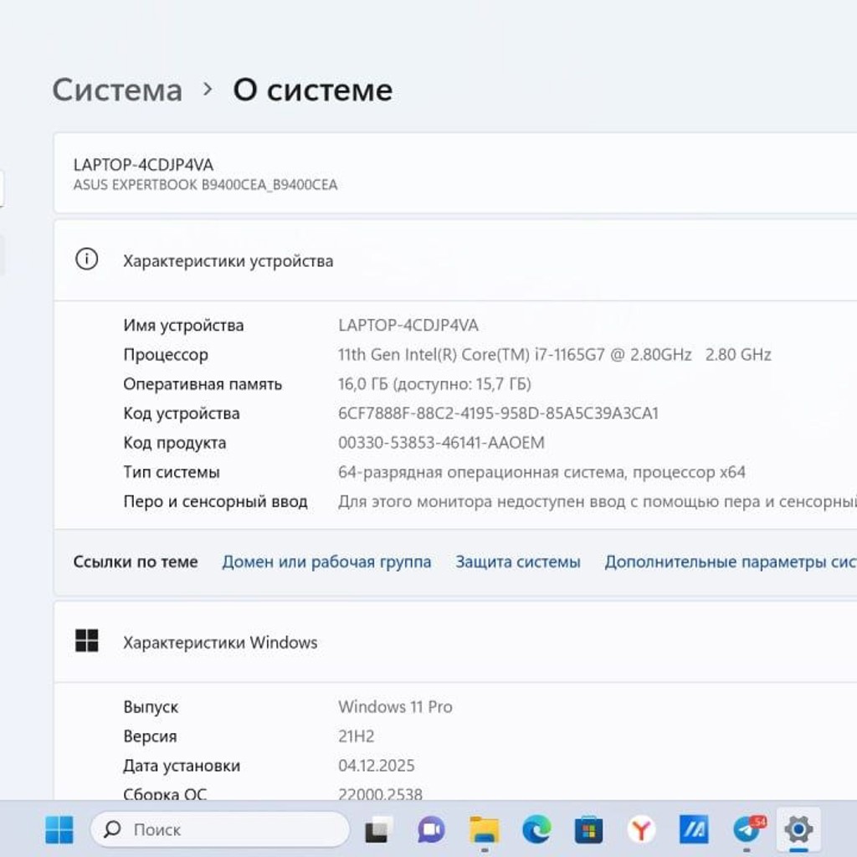The height and width of the screenshot is (857, 857).
Task: Open Task View from the taskbar
Action: pyautogui.click(x=379, y=830)
